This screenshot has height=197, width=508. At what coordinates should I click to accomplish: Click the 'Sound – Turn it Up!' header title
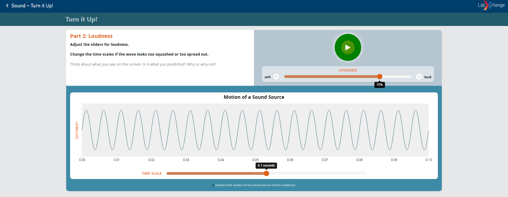[32, 6]
